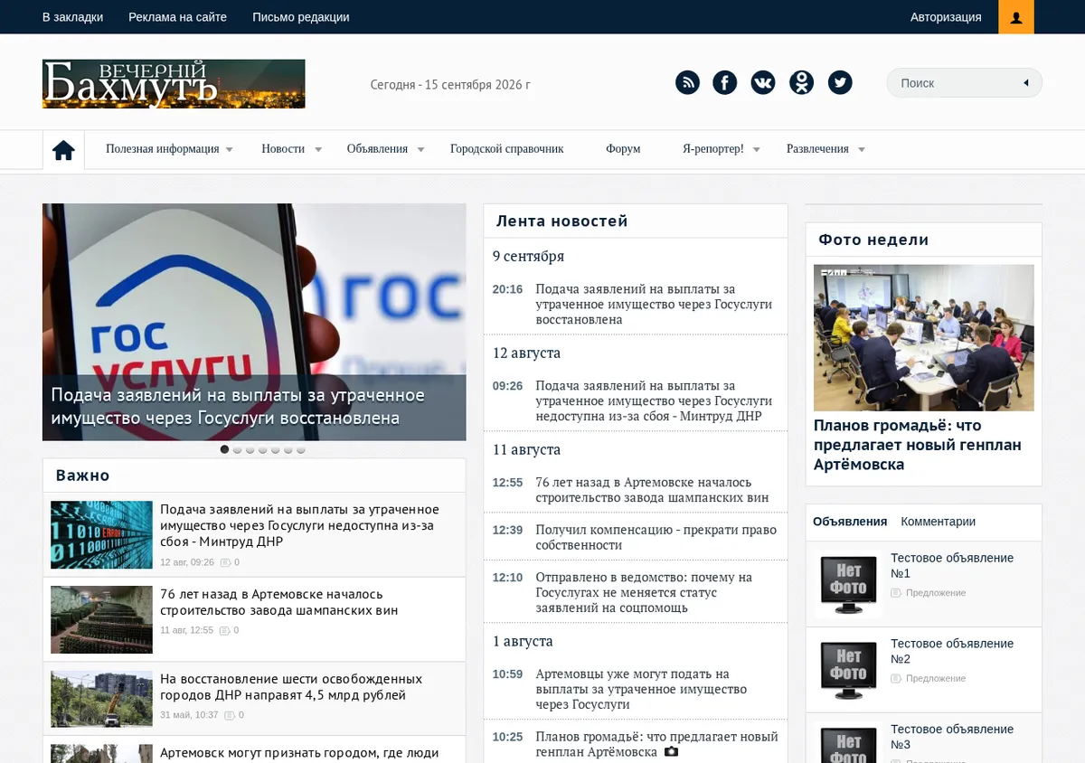Expand the Новости dropdown menu

click(291, 149)
